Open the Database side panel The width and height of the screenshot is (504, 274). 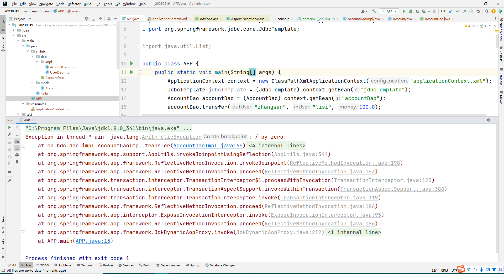click(x=501, y=77)
